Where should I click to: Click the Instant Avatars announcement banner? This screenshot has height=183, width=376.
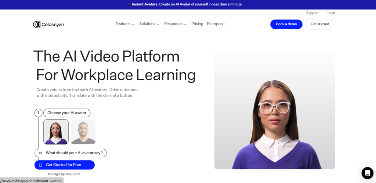click(187, 4)
